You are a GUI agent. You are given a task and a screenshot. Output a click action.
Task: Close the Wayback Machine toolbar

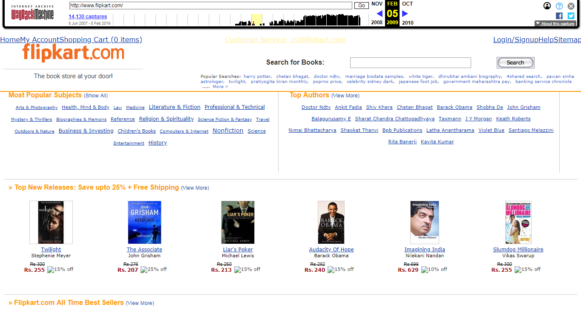571,6
